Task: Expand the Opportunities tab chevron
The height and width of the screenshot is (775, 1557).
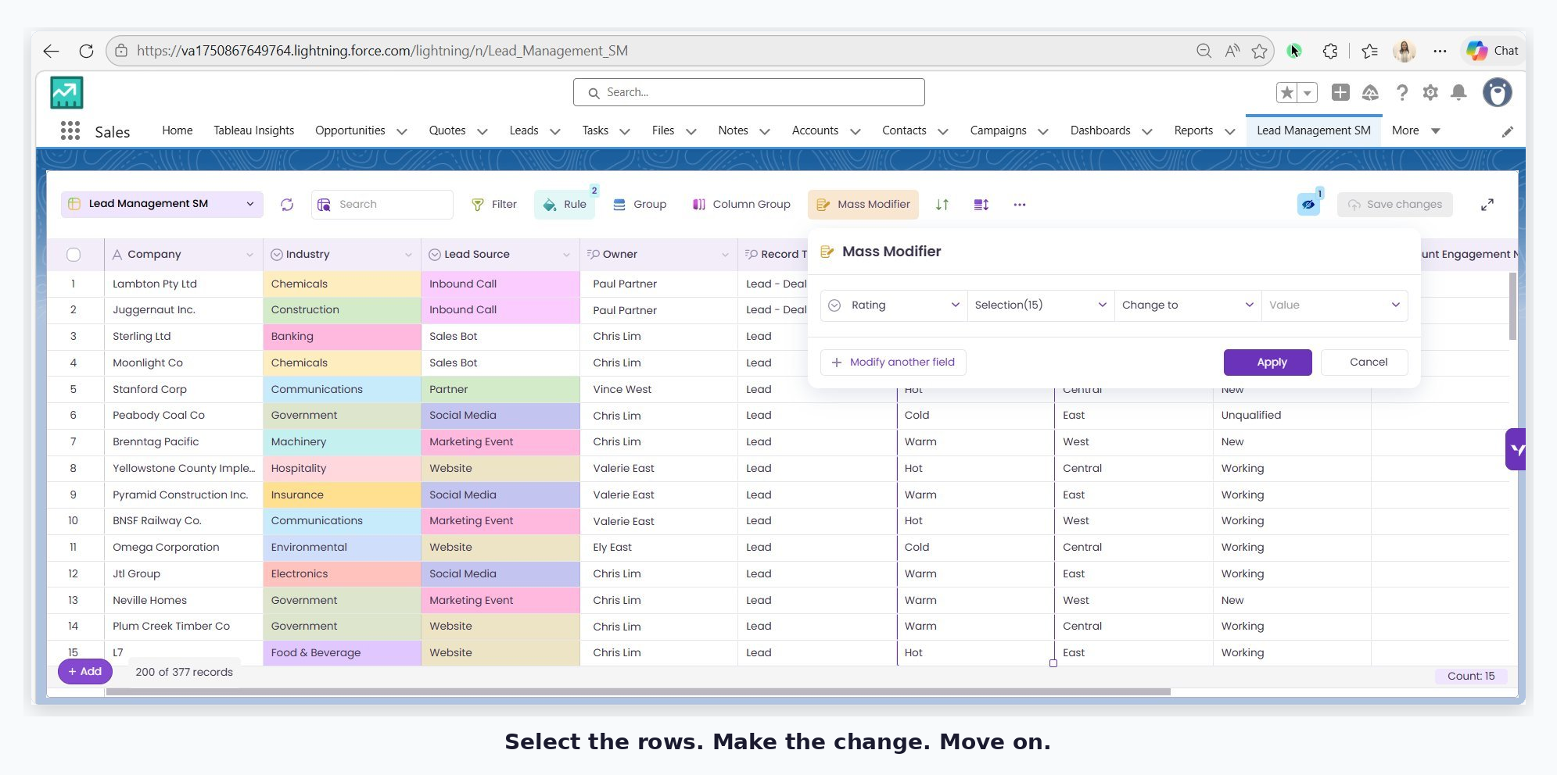Action: coord(402,131)
